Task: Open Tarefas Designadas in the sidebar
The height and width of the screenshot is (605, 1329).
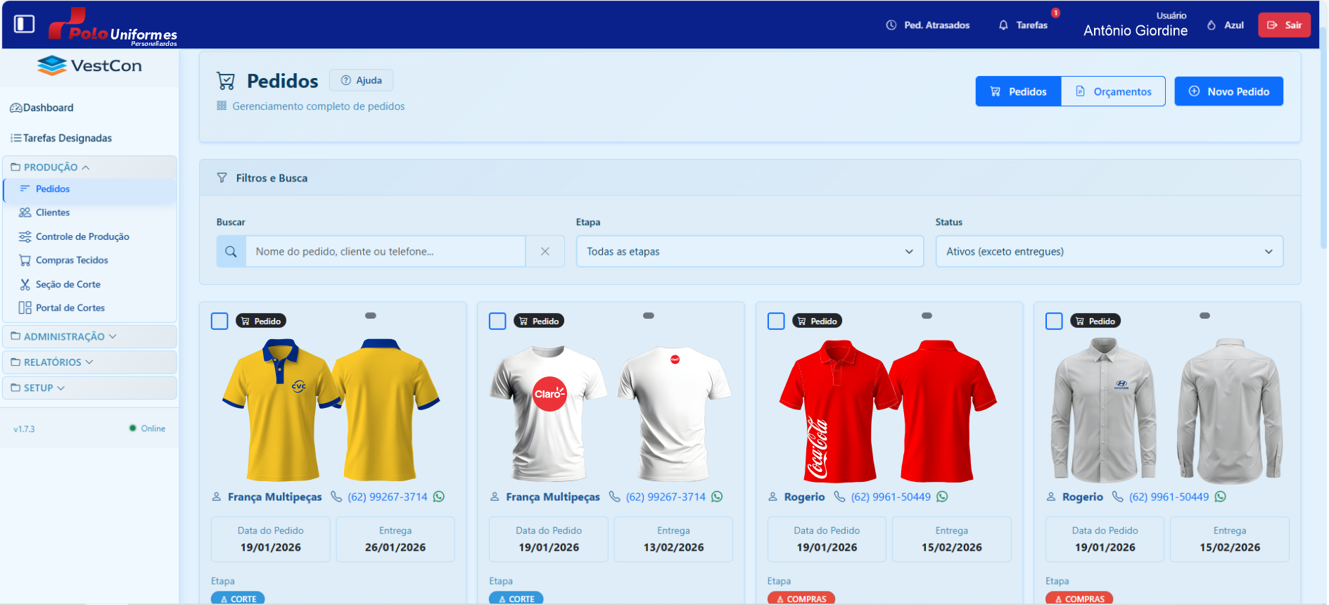Action: click(61, 138)
